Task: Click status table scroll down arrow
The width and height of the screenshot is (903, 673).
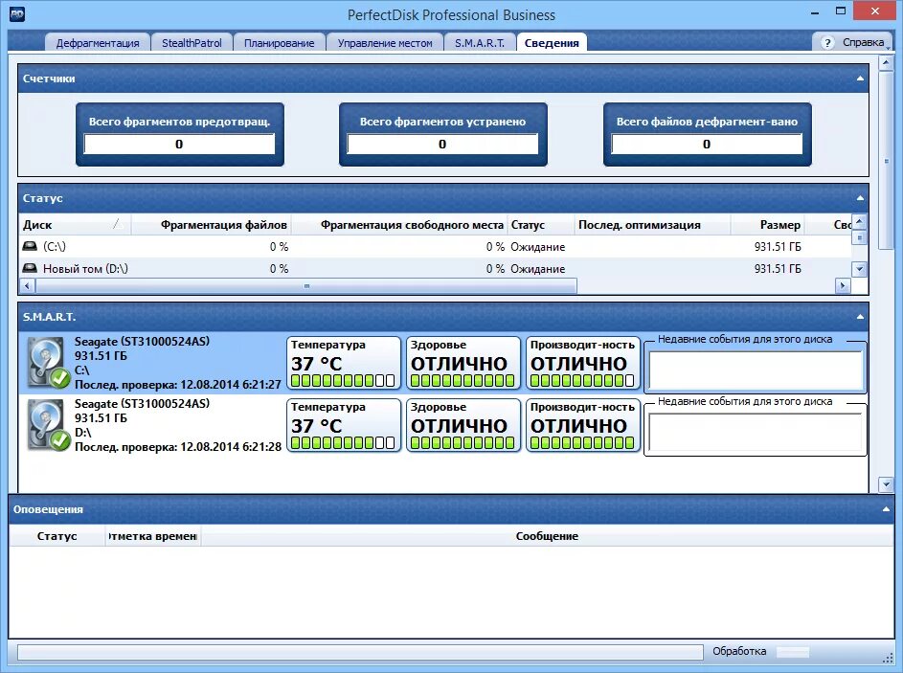Action: [859, 269]
